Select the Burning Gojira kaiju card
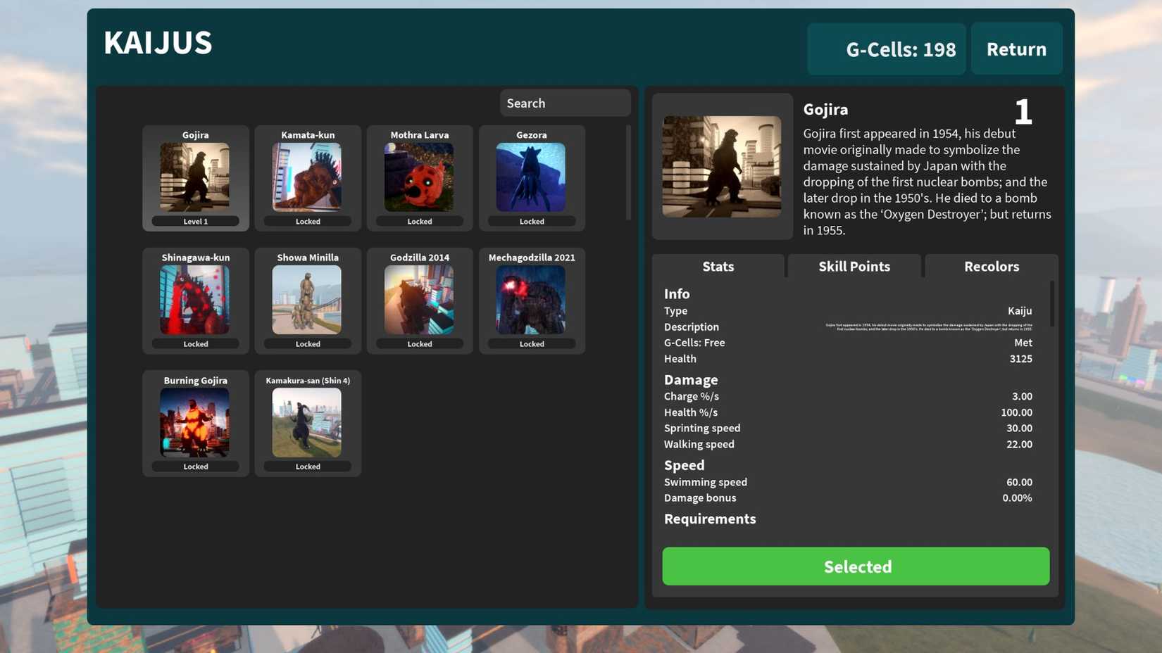 [195, 423]
